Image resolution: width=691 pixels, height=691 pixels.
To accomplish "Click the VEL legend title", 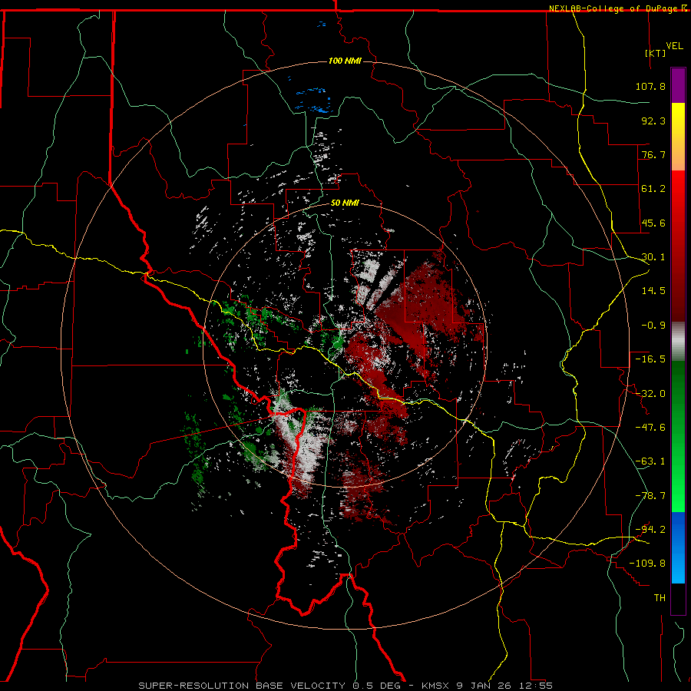I will click(674, 46).
